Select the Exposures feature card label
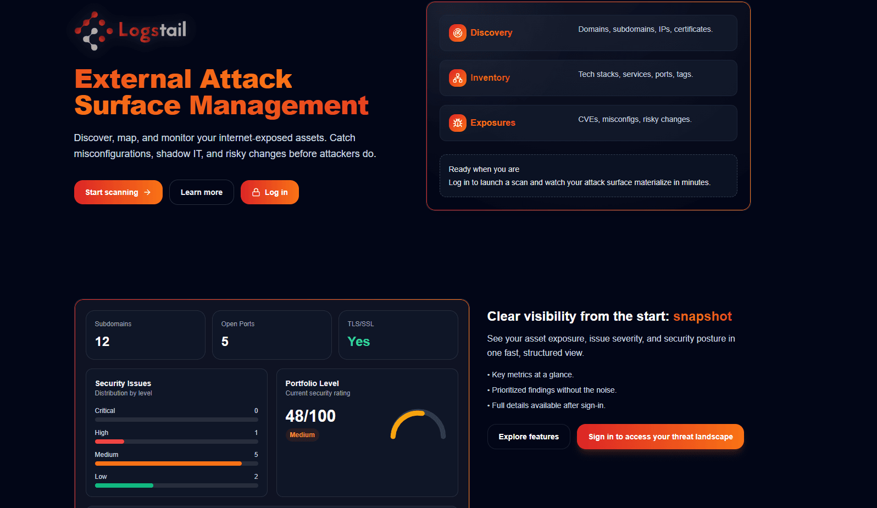877x508 pixels. click(x=493, y=123)
